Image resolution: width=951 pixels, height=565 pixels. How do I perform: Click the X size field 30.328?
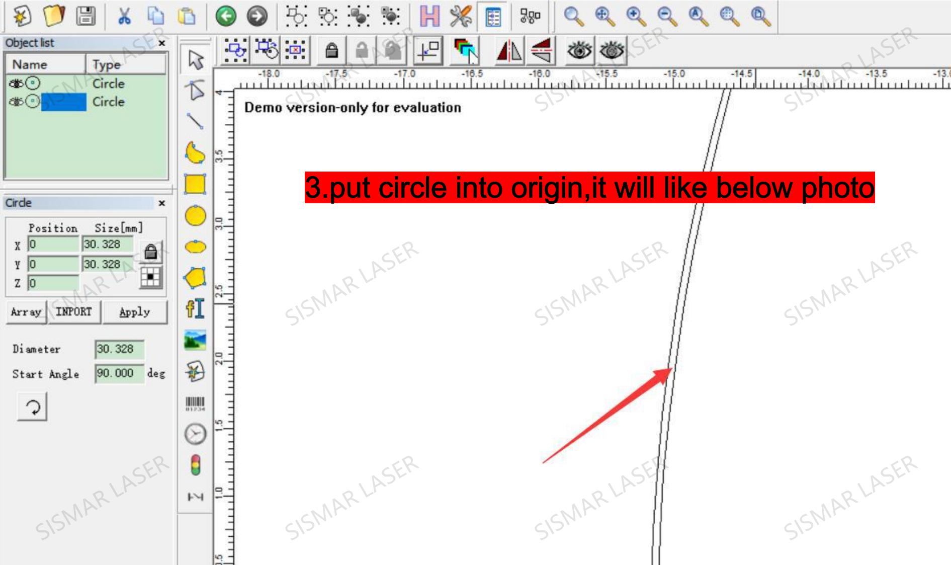click(x=108, y=245)
